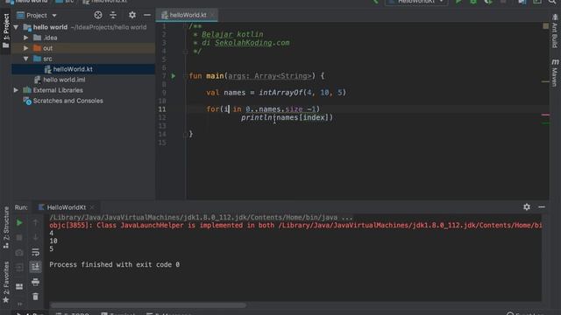Select the .idea folder row
Viewport: 561px width, 315px height.
click(83, 38)
